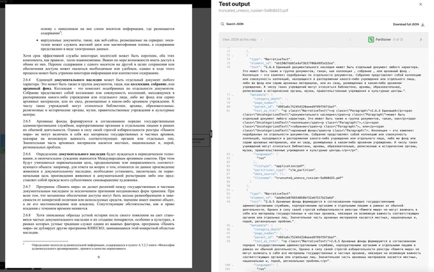Click the parent_id value on line 98
434x272 pixels.
tap(306, 237)
